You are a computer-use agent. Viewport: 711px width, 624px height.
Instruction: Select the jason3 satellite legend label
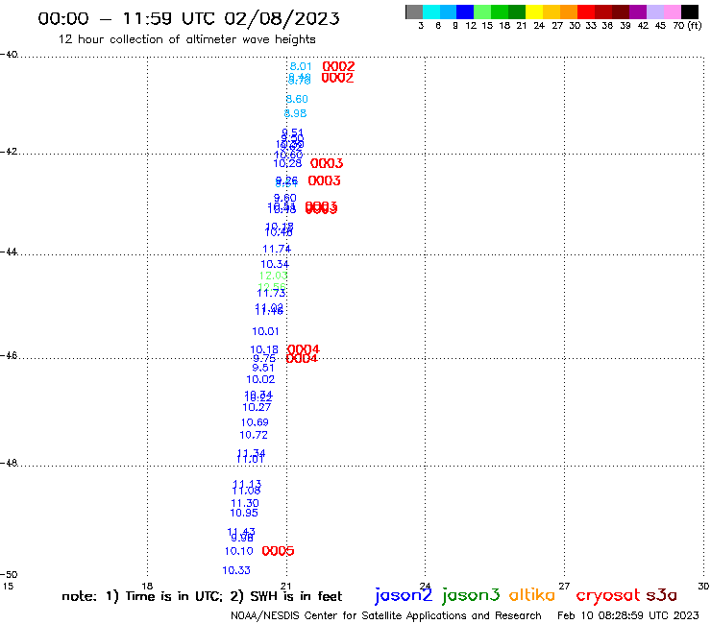tap(471, 595)
